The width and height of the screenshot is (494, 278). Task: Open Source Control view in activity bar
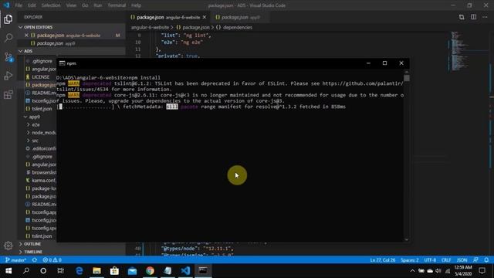coord(8,57)
